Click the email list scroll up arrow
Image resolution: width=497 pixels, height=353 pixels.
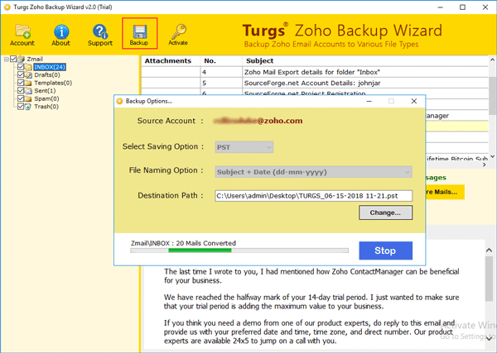(x=492, y=60)
